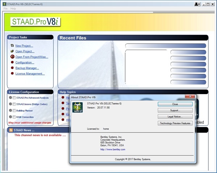
Task: Enable STAAD.Pro Advanced Analysis checkbox
Action: 14,98
